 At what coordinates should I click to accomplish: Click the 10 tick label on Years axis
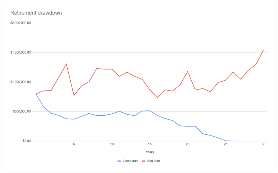[x=112, y=144]
